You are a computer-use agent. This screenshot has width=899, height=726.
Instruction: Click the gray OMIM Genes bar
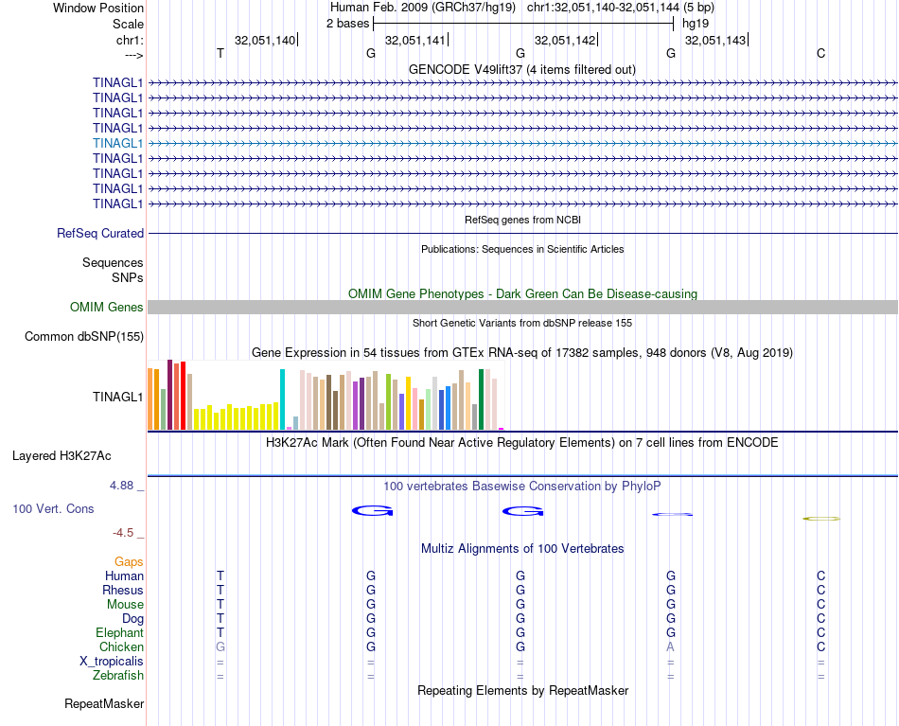[x=522, y=308]
